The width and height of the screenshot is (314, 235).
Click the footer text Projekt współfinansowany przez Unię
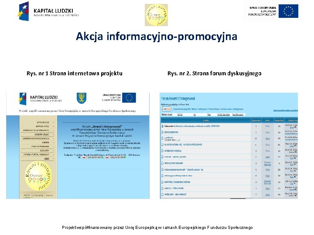point(157,228)
